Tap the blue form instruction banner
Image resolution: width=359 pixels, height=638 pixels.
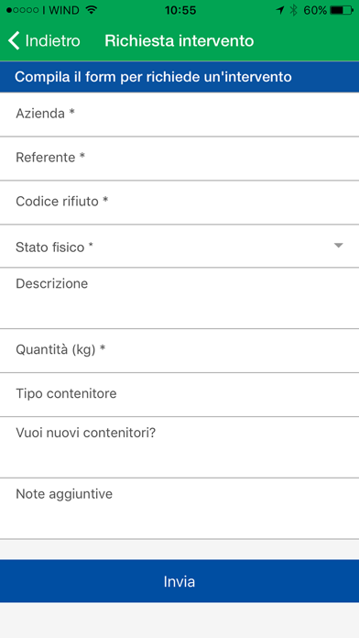(179, 77)
